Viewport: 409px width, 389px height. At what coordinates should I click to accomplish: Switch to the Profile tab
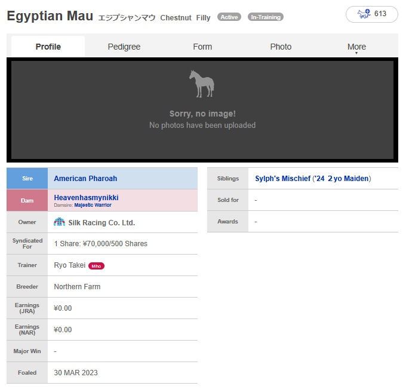48,47
